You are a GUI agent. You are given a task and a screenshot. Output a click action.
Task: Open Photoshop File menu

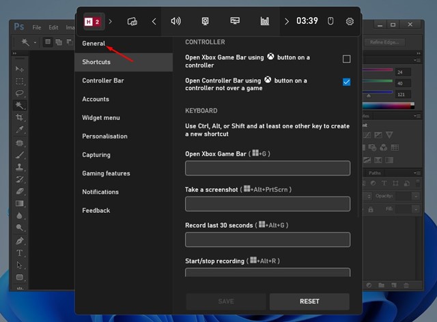click(36, 27)
